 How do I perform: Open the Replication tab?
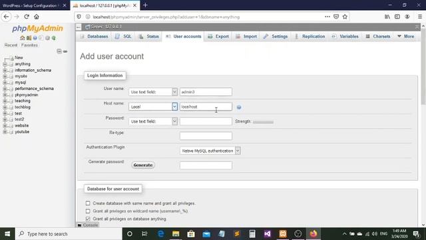pyautogui.click(x=310, y=37)
